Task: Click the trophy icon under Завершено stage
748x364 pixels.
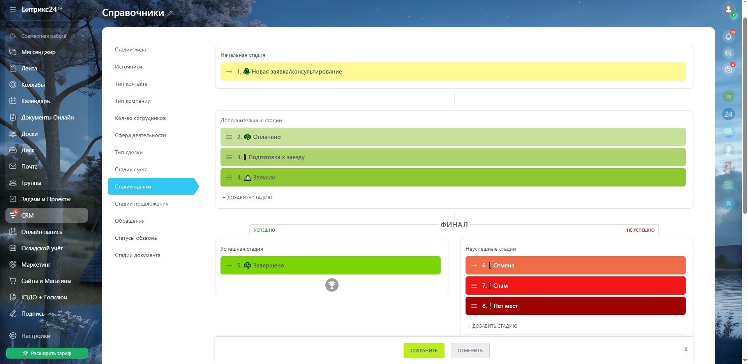Action: pyautogui.click(x=332, y=285)
